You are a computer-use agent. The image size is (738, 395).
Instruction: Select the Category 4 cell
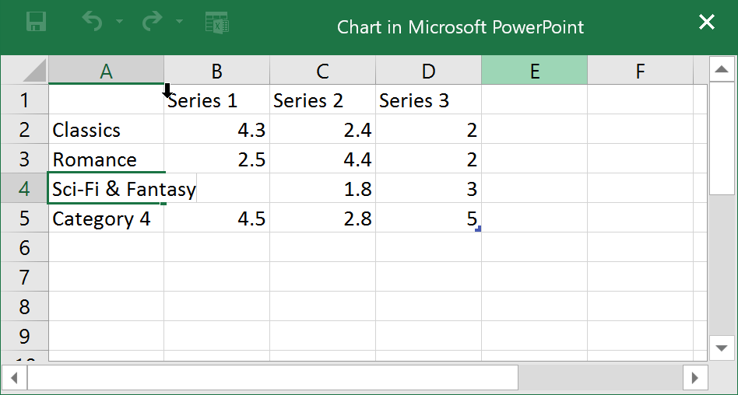107,218
